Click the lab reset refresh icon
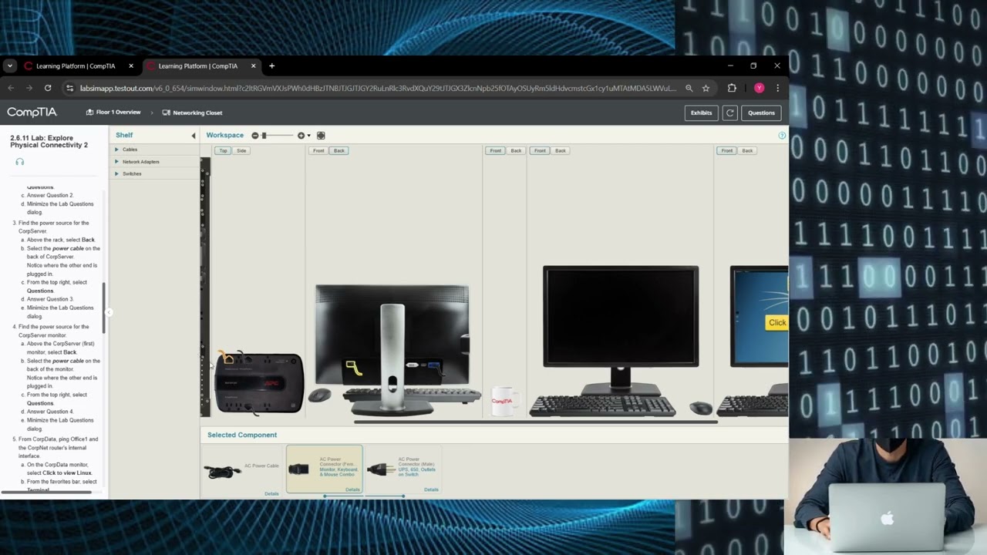The width and height of the screenshot is (987, 555). tap(730, 113)
